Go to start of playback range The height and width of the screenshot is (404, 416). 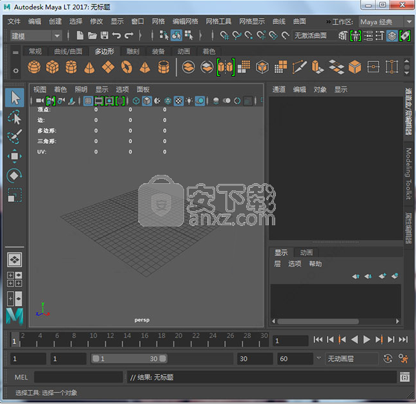(318, 339)
